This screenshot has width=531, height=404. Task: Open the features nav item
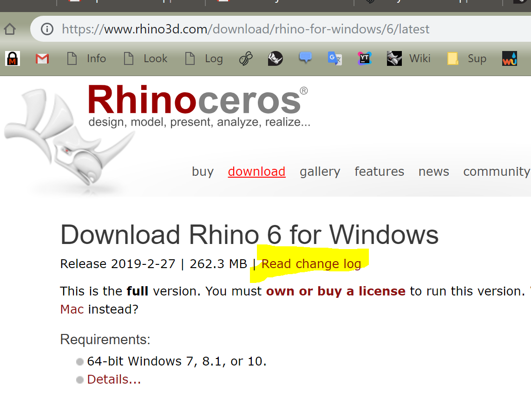coord(379,172)
